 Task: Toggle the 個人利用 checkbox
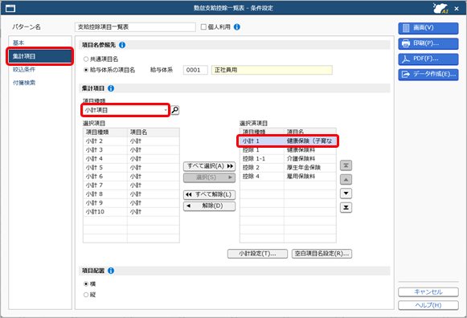coord(203,27)
